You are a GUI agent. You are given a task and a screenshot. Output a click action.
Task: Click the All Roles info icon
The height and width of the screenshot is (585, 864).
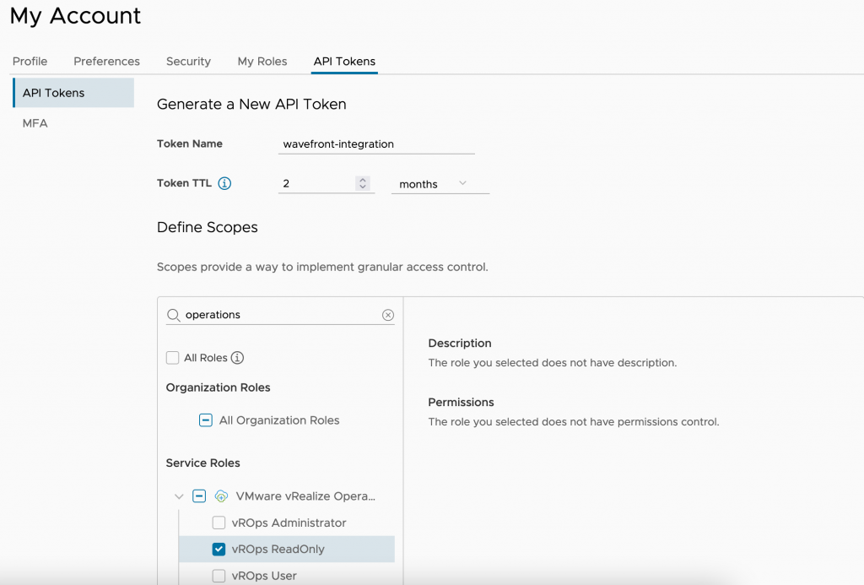237,358
